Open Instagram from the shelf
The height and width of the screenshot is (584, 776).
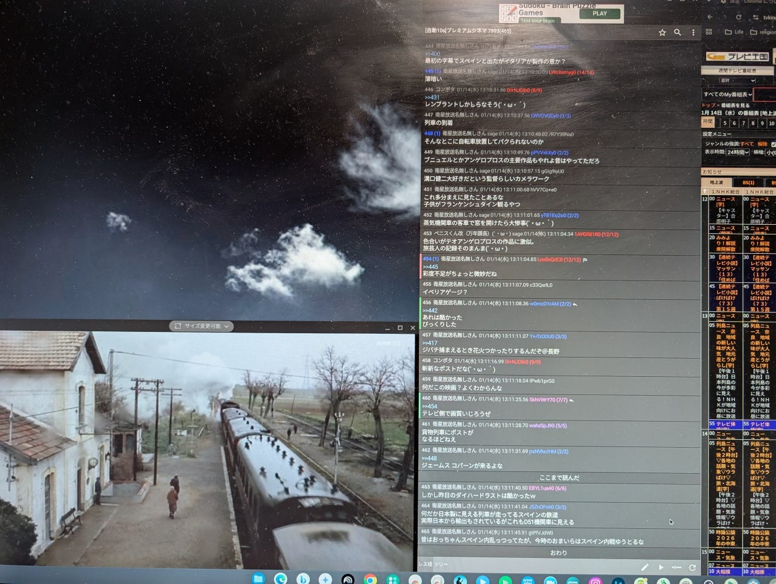tap(595, 580)
